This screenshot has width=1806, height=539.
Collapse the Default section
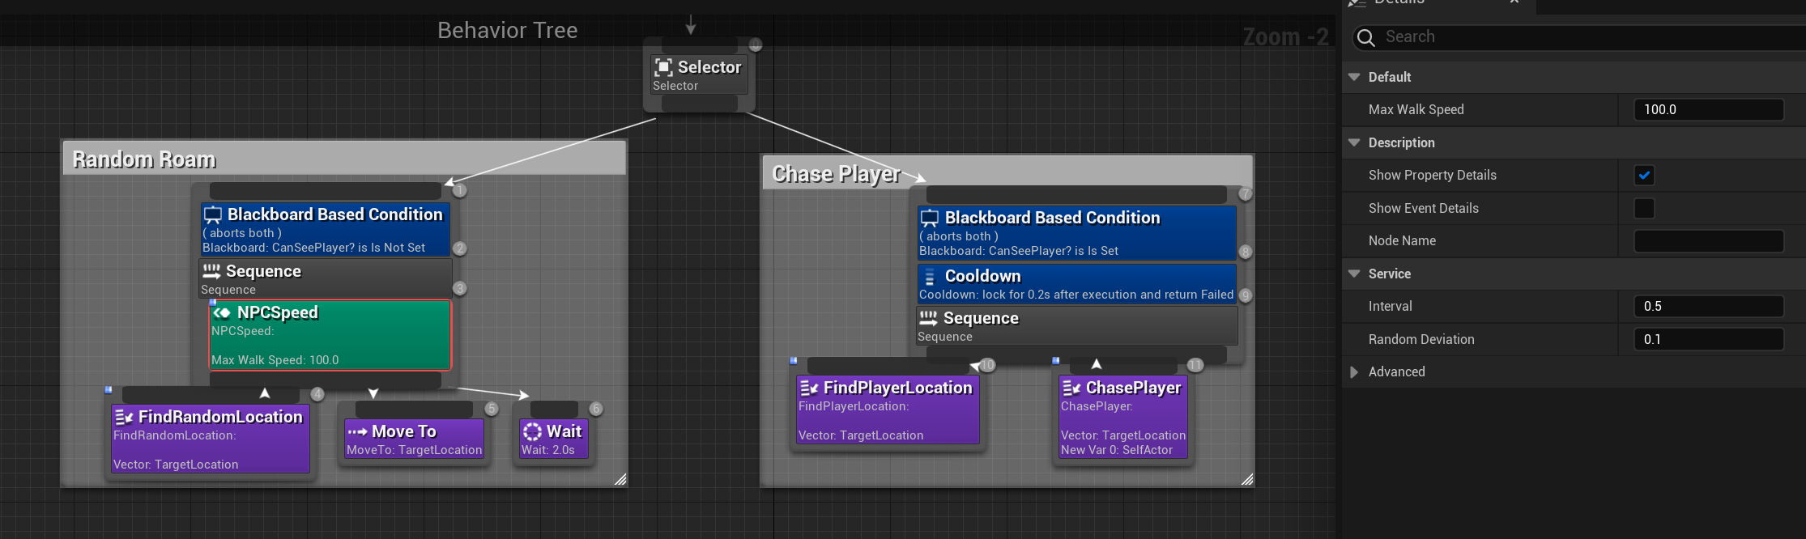(x=1354, y=77)
